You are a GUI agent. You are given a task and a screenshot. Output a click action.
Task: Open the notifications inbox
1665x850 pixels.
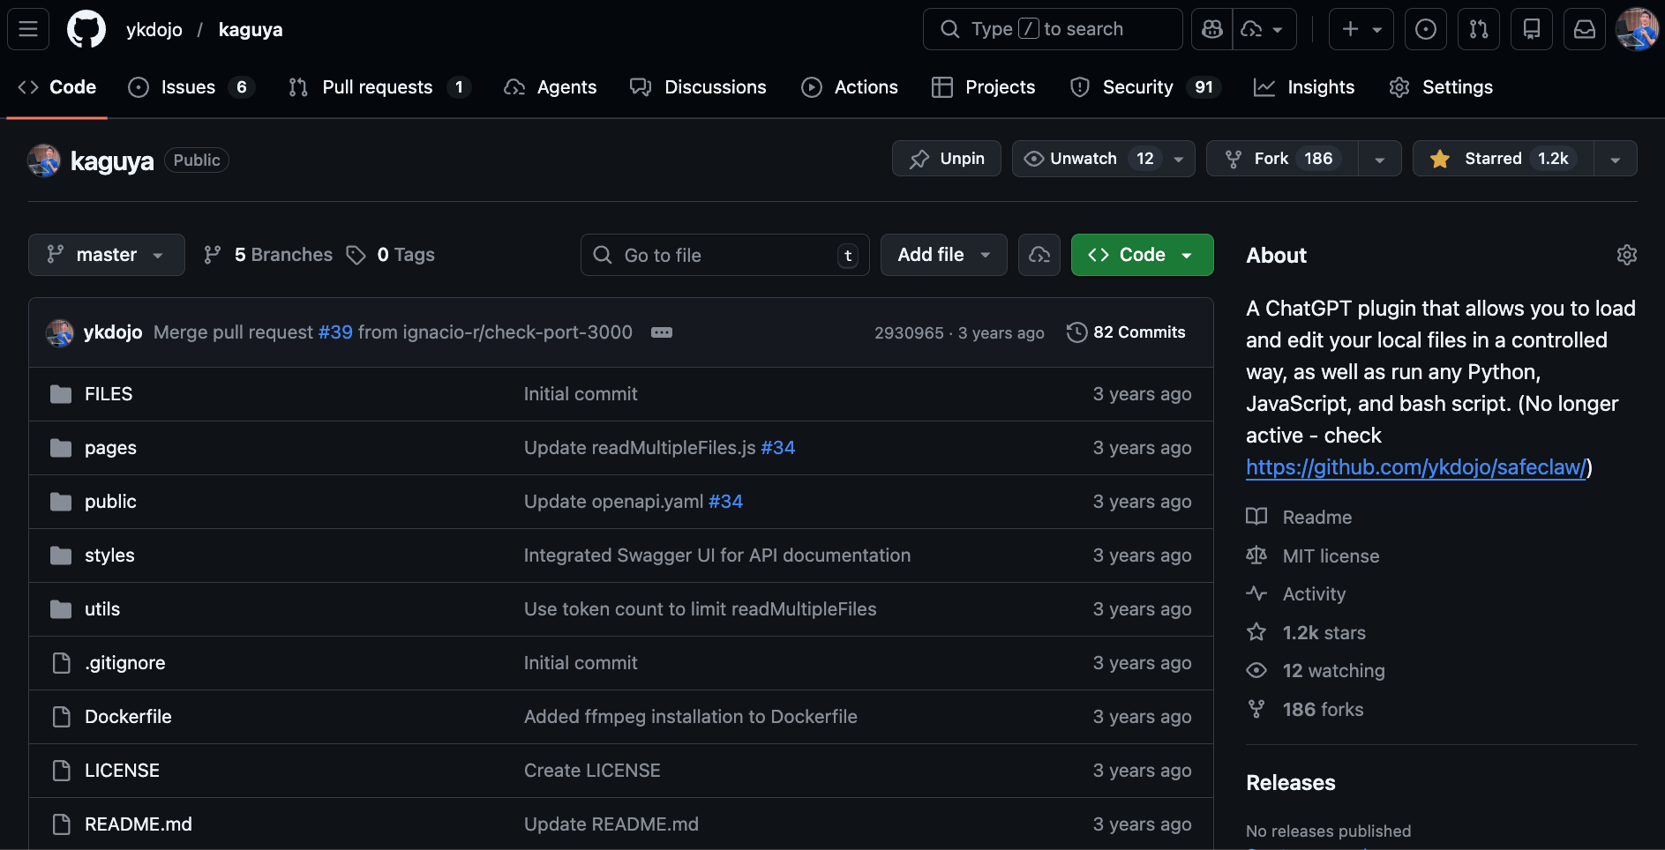click(x=1585, y=28)
